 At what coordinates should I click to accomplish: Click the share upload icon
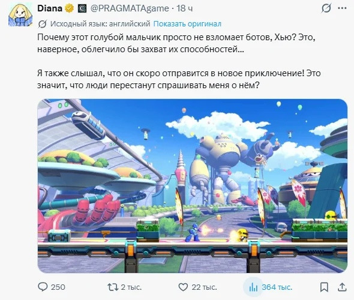(342, 287)
